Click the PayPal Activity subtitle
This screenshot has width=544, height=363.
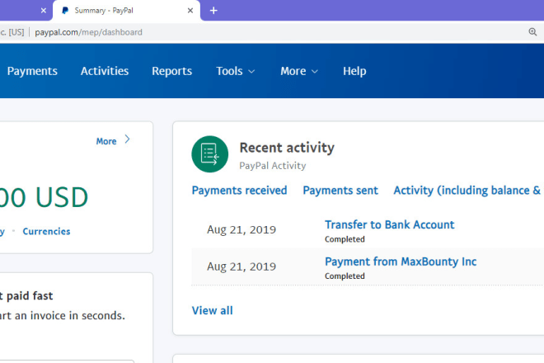(273, 166)
